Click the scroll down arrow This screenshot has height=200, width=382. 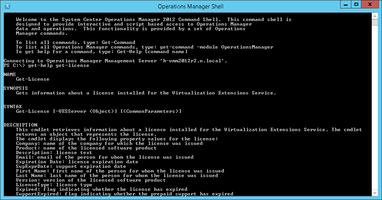(x=375, y=193)
